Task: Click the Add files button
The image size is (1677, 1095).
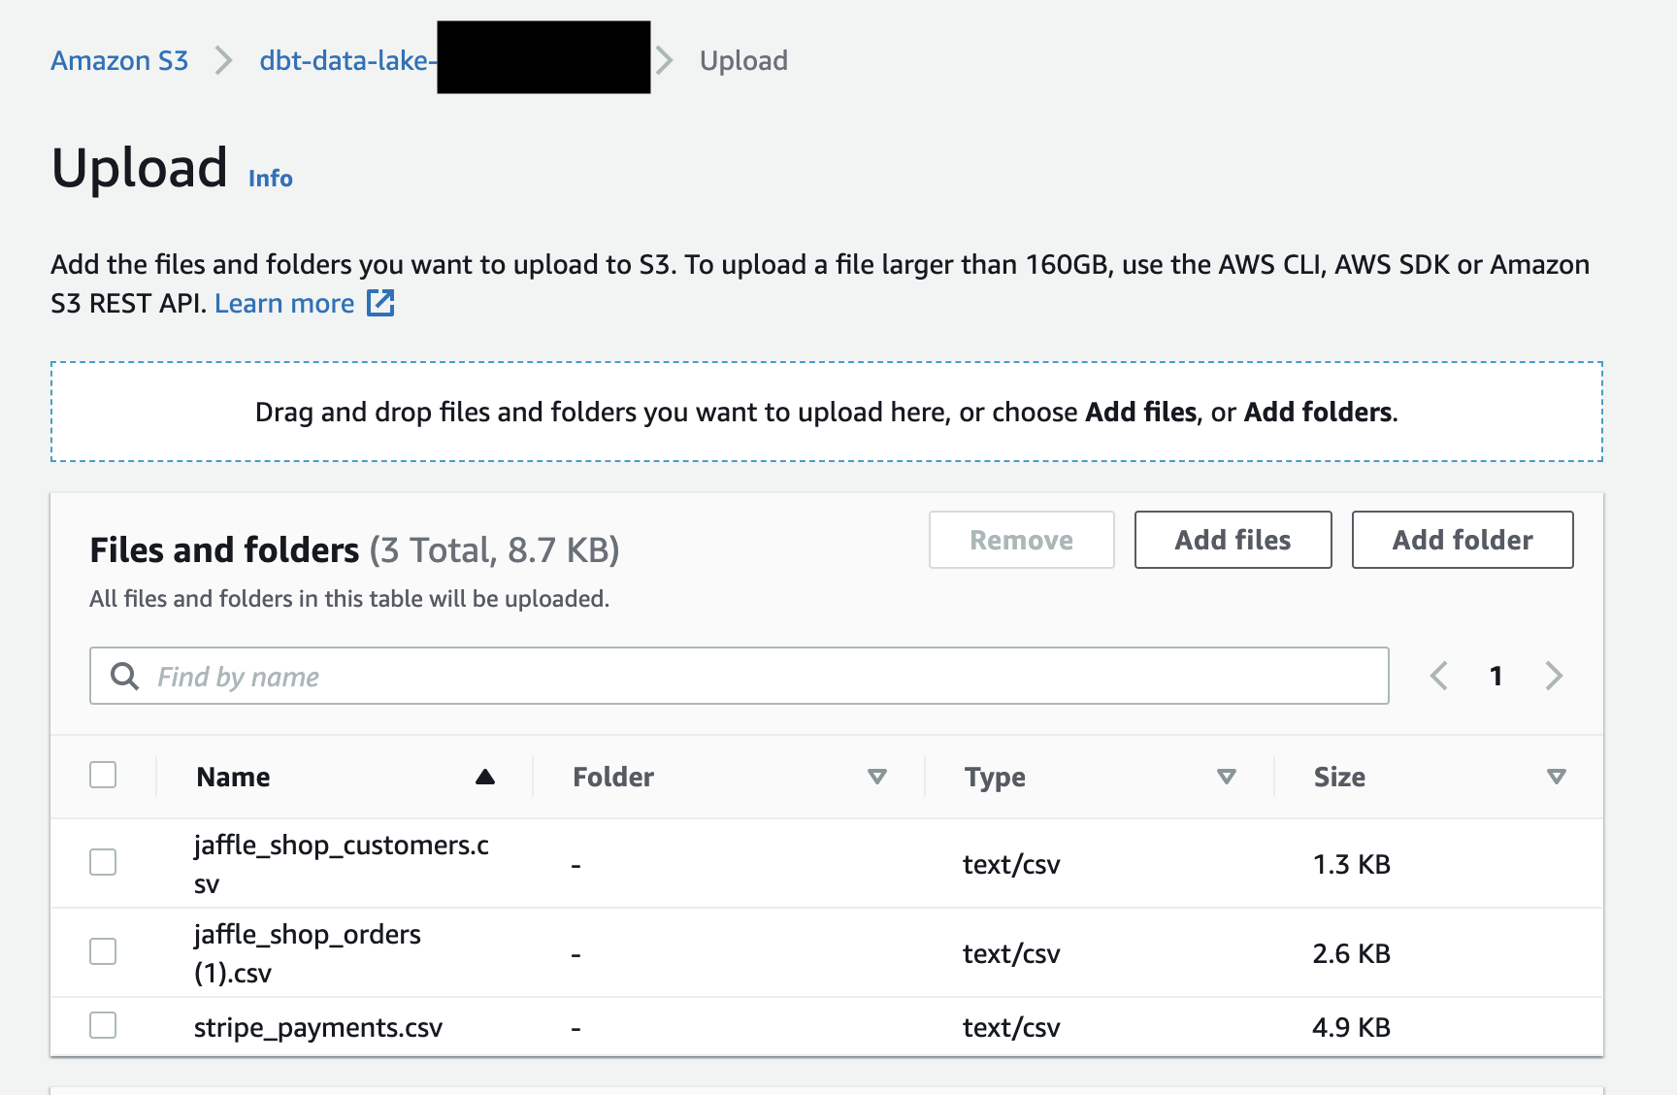Action: pos(1233,540)
